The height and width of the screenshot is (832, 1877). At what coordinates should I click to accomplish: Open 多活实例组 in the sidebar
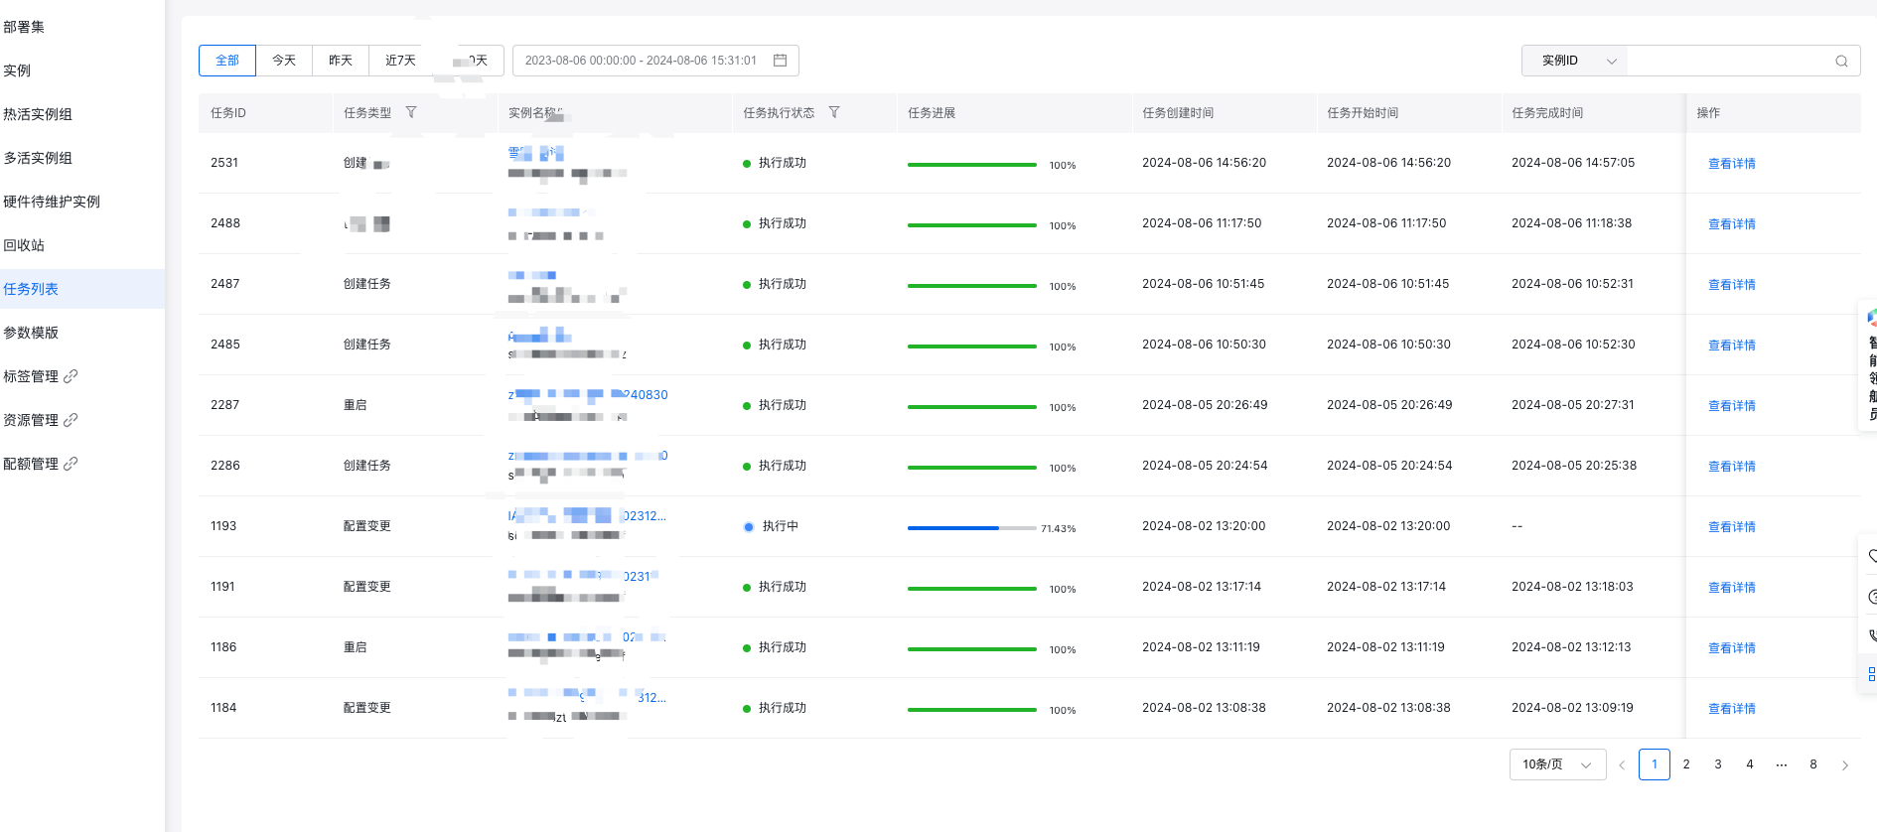click(x=38, y=158)
